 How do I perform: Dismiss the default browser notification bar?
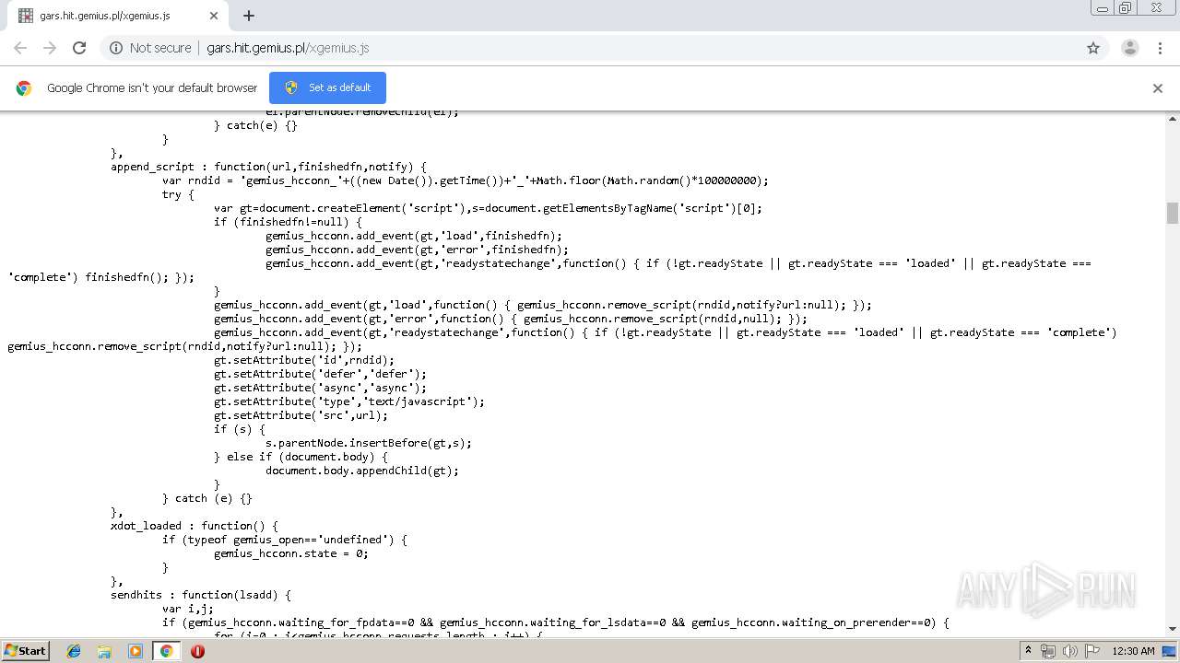click(x=1158, y=88)
